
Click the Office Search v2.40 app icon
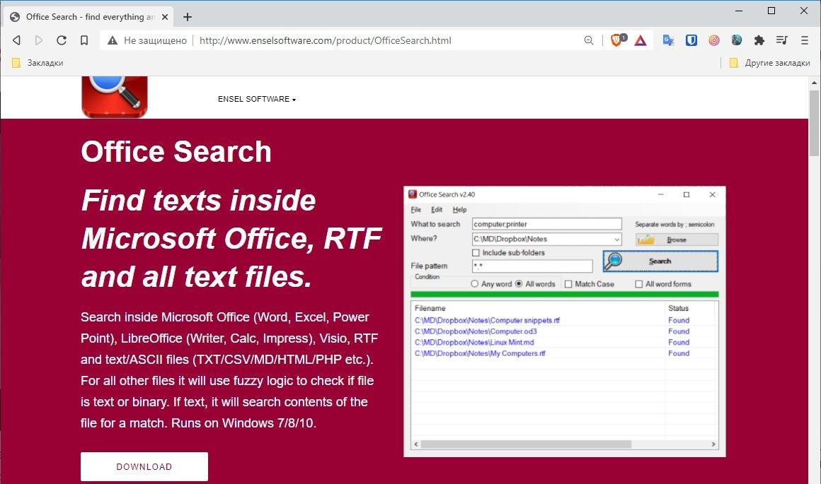coord(413,194)
